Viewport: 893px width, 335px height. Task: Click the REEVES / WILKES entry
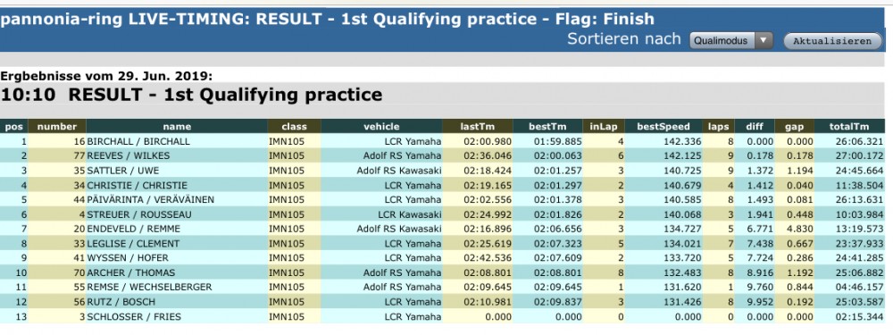point(128,155)
